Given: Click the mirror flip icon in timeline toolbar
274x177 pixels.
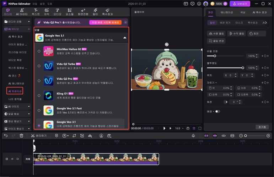Looking at the screenshot, I should click(x=90, y=136).
